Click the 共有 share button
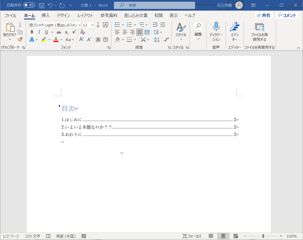Screen dimensions: 303x240 pyautogui.click(x=264, y=16)
